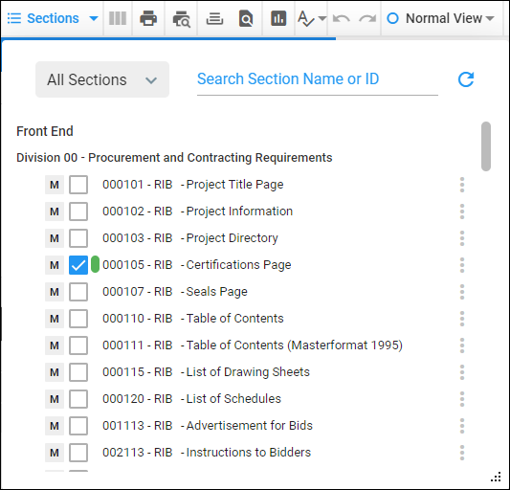Check the 000111 Masterformat 1995 box

pos(78,345)
